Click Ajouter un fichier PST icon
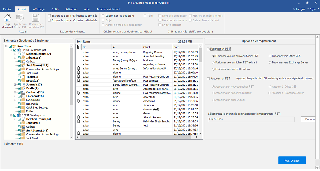Screen dimensions: 320x171 point(20,18)
